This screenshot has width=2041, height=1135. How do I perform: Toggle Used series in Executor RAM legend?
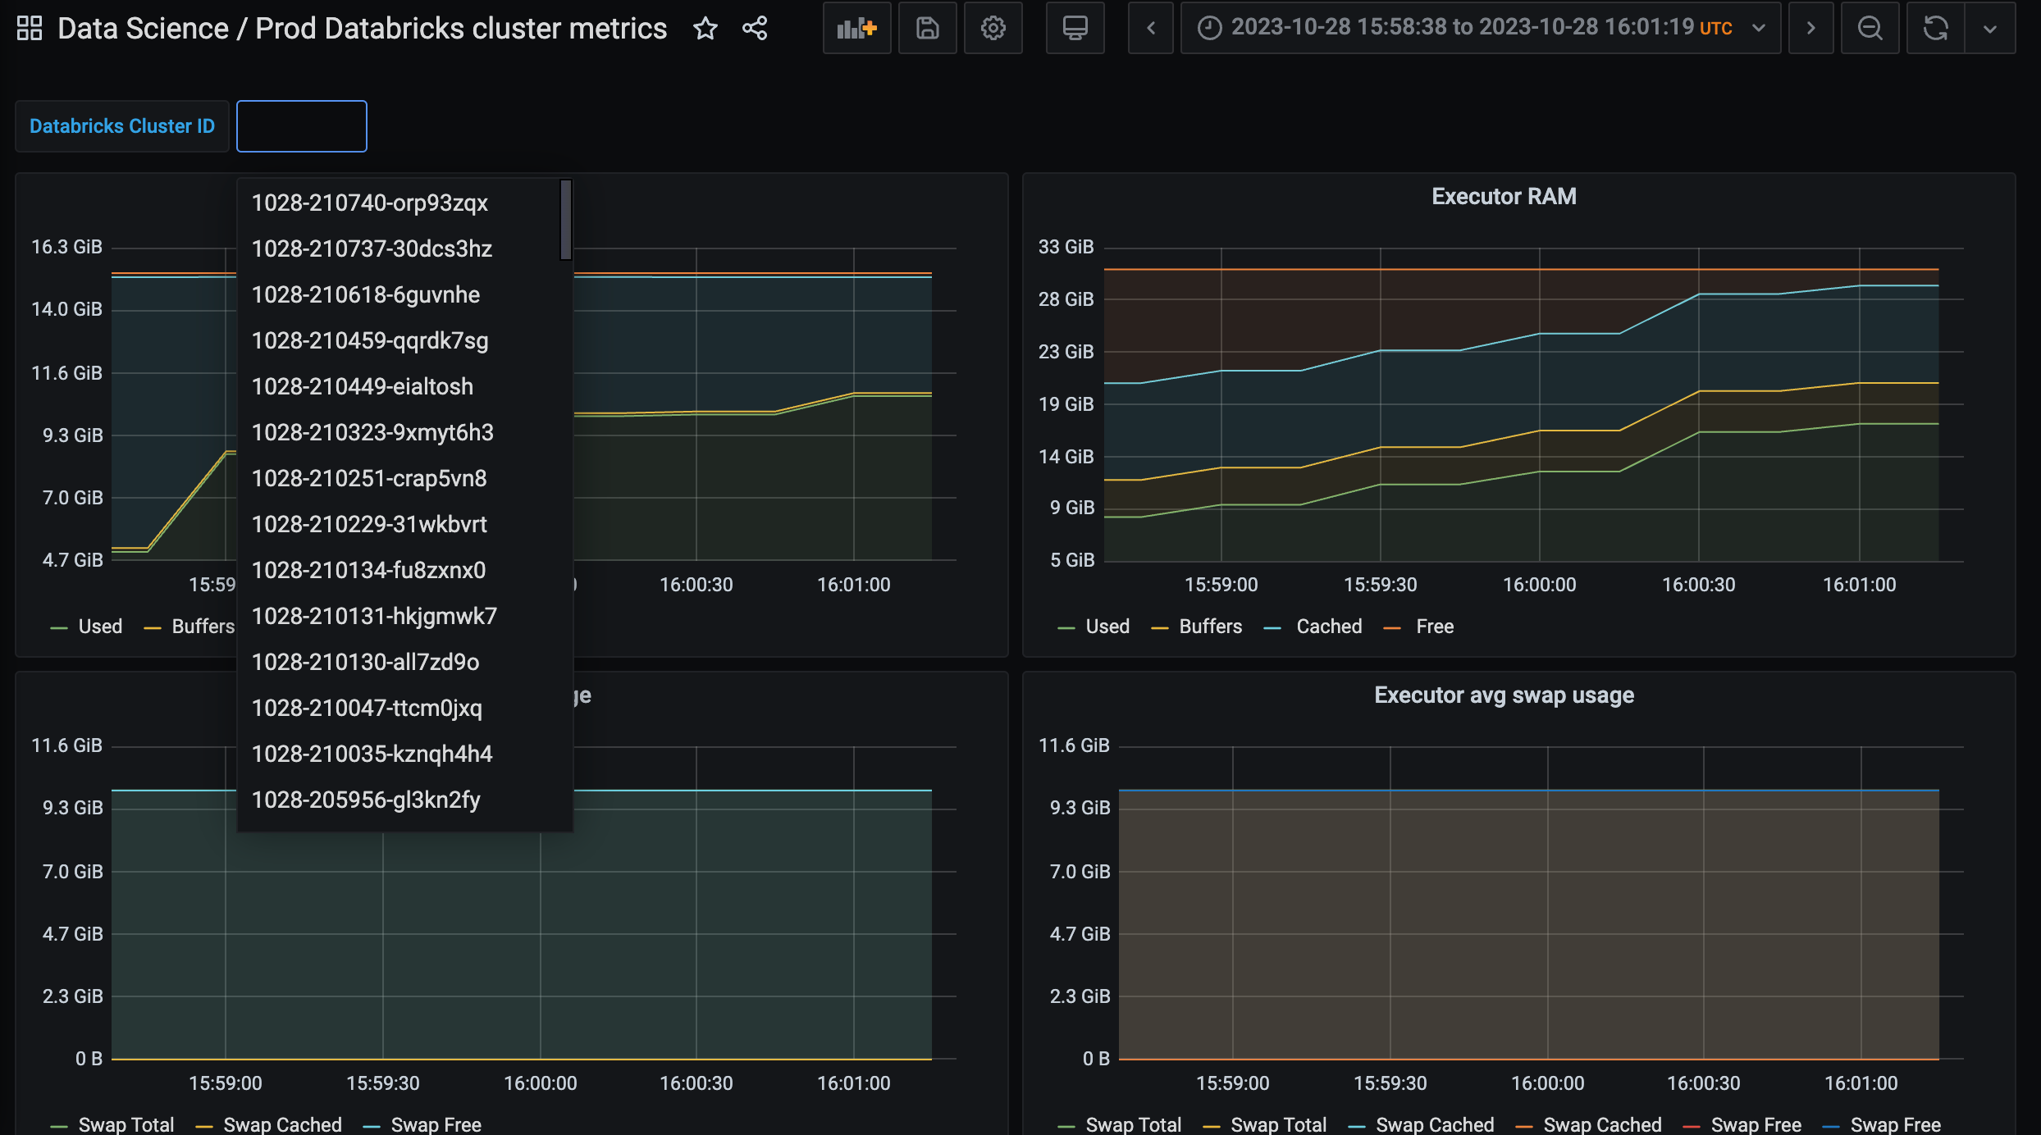pyautogui.click(x=1107, y=627)
